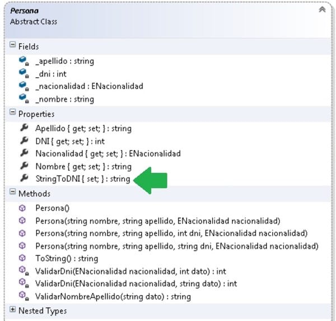
Task: Click the _nacionalidad field icon
Action: point(23,86)
